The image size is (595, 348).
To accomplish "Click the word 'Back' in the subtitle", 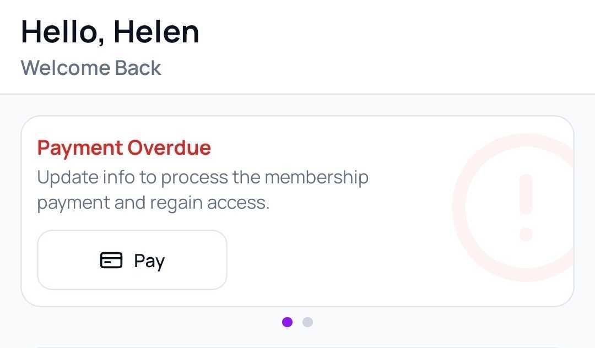I will [x=138, y=68].
